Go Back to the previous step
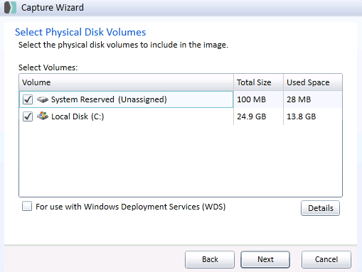The height and width of the screenshot is (272, 362). [210, 259]
